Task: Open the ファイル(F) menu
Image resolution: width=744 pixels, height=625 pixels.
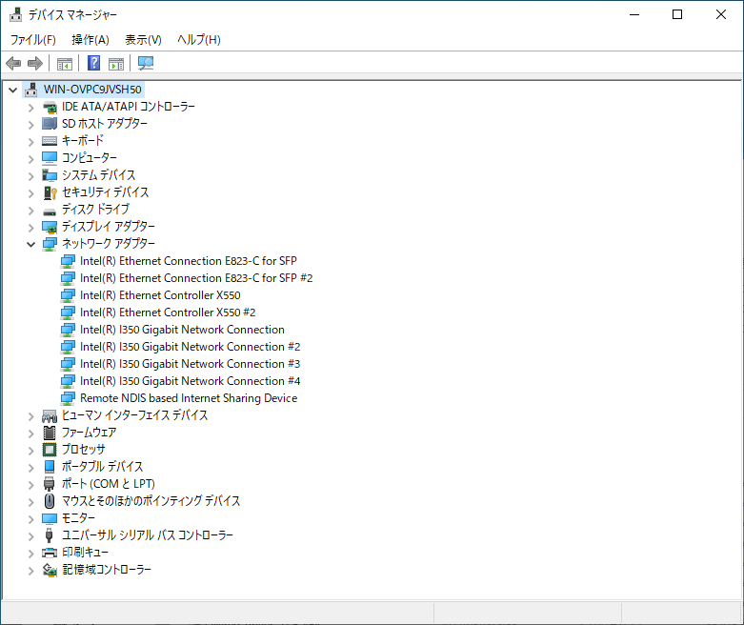Action: click(x=33, y=39)
